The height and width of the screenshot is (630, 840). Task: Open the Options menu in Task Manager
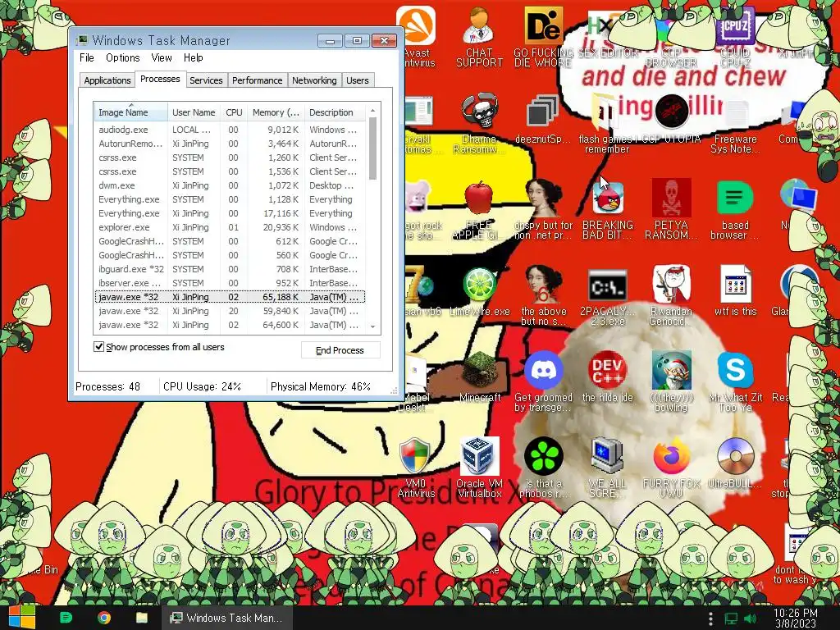[123, 58]
